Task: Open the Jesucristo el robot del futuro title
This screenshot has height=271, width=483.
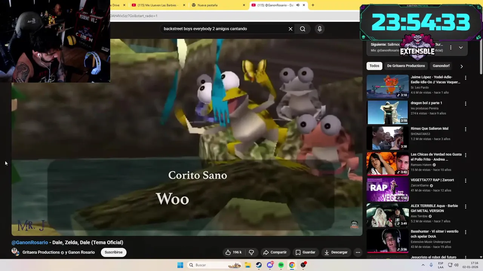Action: (434, 257)
